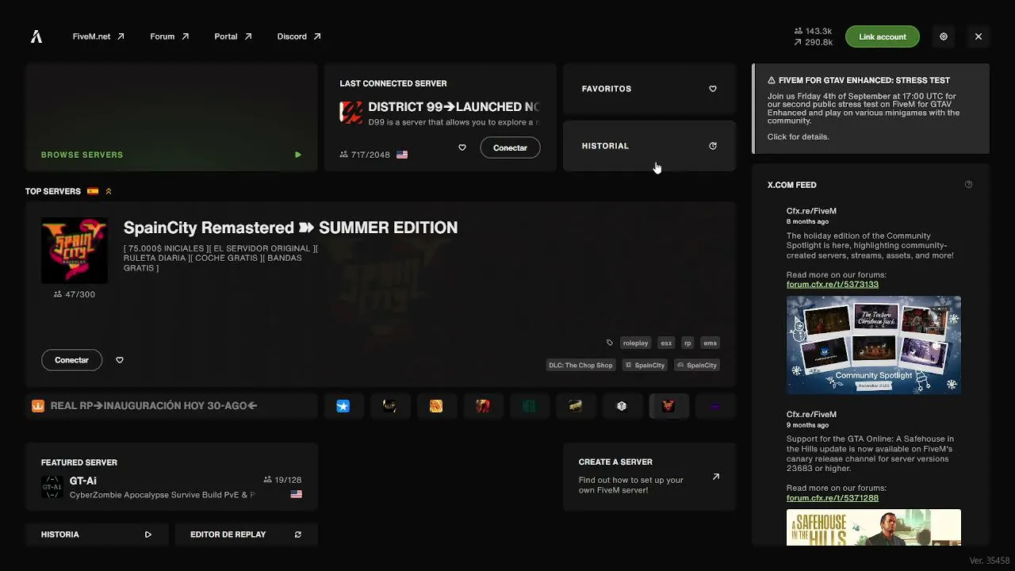Select the red demon server icon
Image resolution: width=1015 pixels, height=571 pixels.
click(x=668, y=406)
